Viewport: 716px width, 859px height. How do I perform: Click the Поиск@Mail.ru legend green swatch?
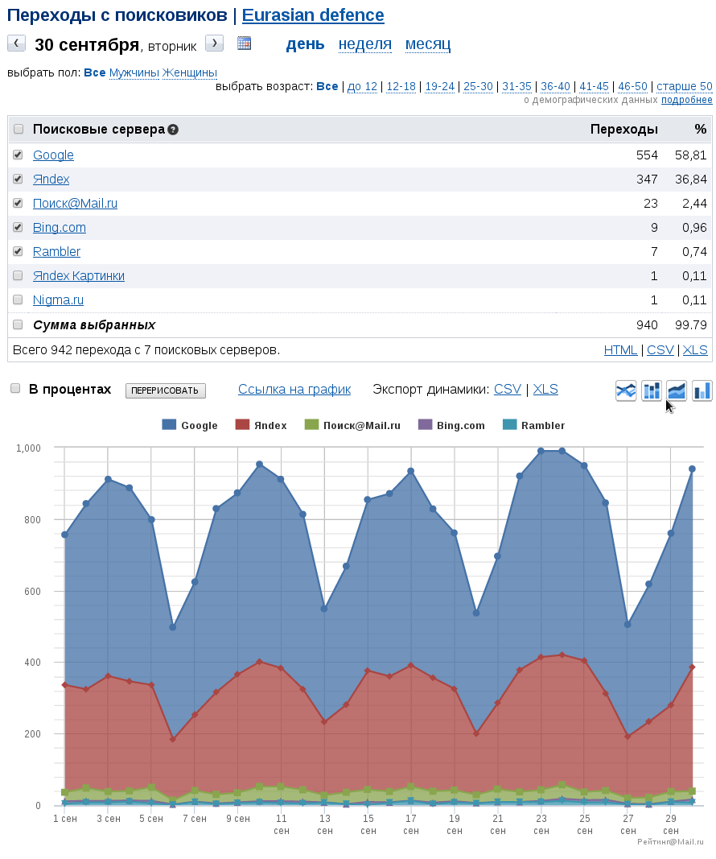(x=311, y=424)
